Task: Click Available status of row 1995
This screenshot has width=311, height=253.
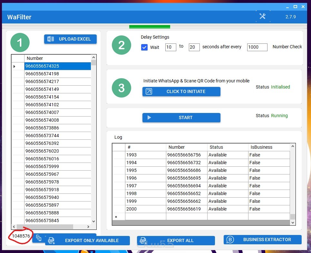Action: 228,170
